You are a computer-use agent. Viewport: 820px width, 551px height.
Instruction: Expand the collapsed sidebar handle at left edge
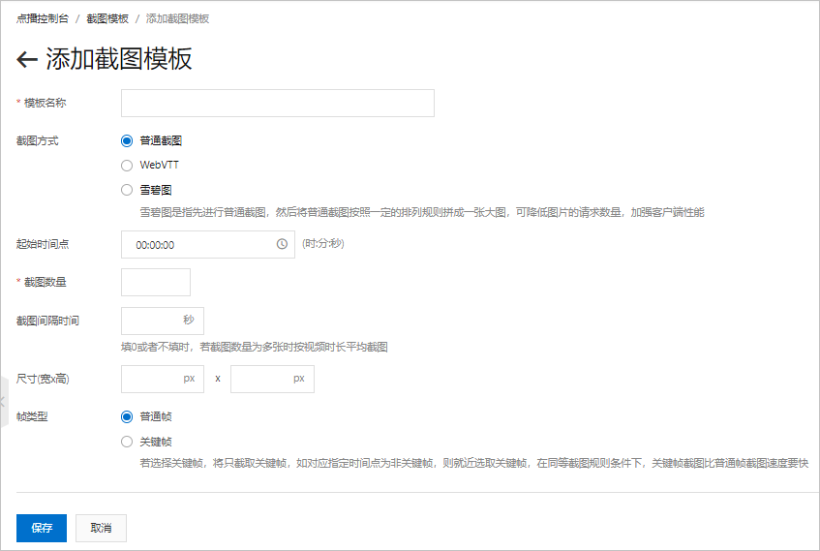(4, 402)
